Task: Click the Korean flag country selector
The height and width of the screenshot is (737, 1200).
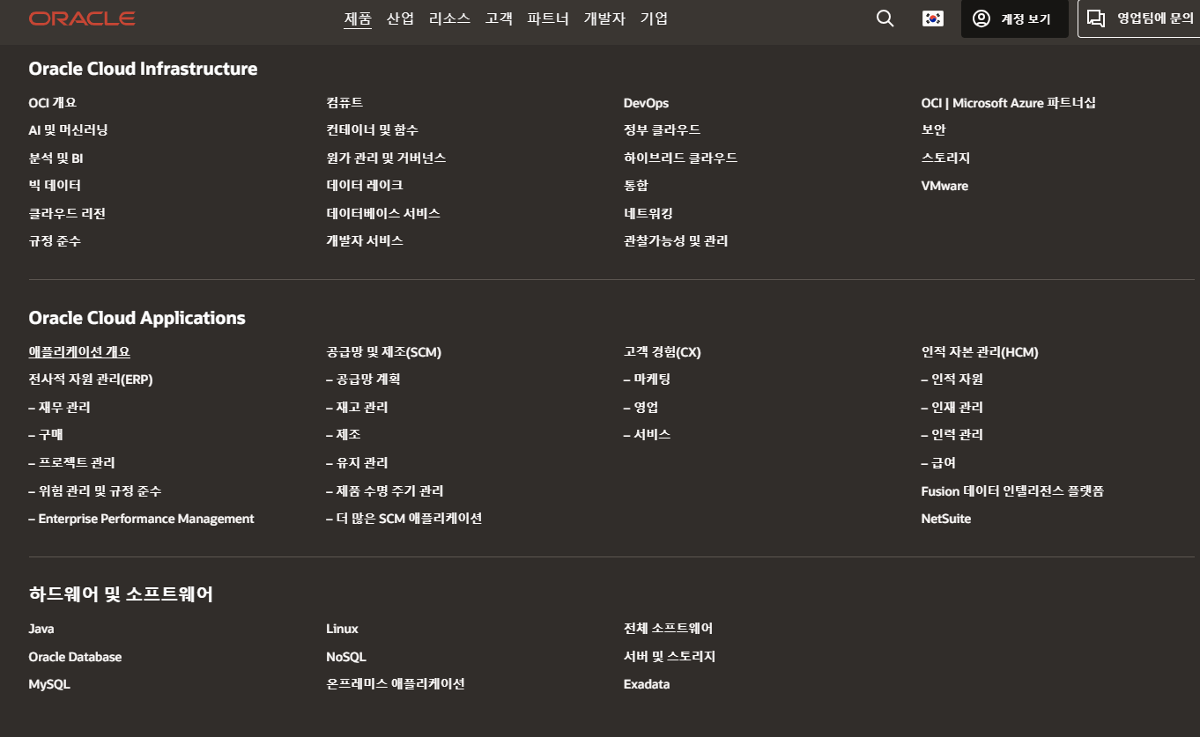Action: click(x=933, y=18)
